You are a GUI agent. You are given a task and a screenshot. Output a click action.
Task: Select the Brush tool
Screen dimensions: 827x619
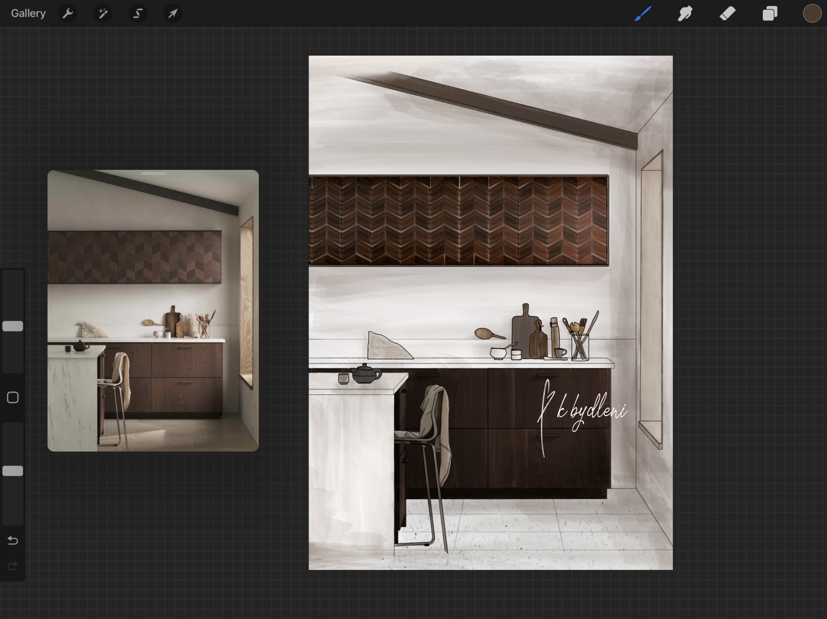[x=643, y=14]
